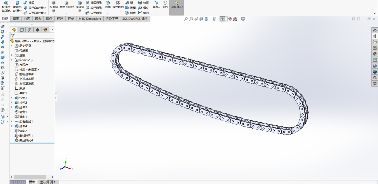378x184 pixels.
Task: Expand the 注解 annotations node
Action: click(x=12, y=55)
